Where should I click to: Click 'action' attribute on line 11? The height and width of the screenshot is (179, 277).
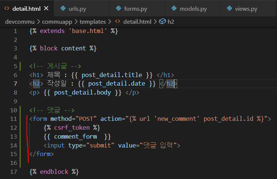pyautogui.click(x=111, y=119)
